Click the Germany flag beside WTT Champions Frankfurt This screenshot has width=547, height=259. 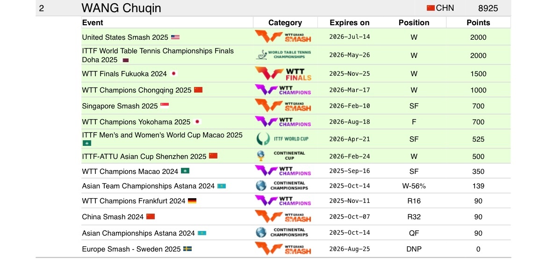coord(192,201)
